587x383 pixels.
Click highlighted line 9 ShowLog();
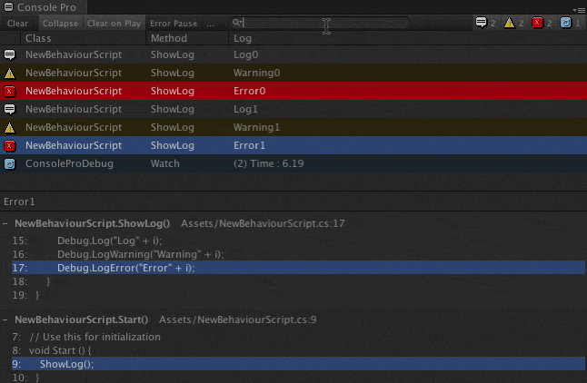(x=298, y=364)
